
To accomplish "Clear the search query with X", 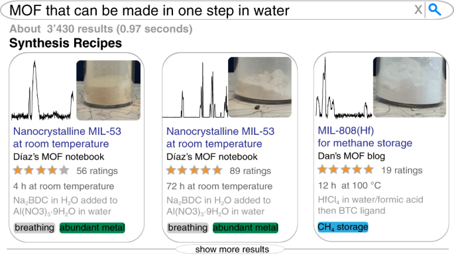I will point(418,10).
